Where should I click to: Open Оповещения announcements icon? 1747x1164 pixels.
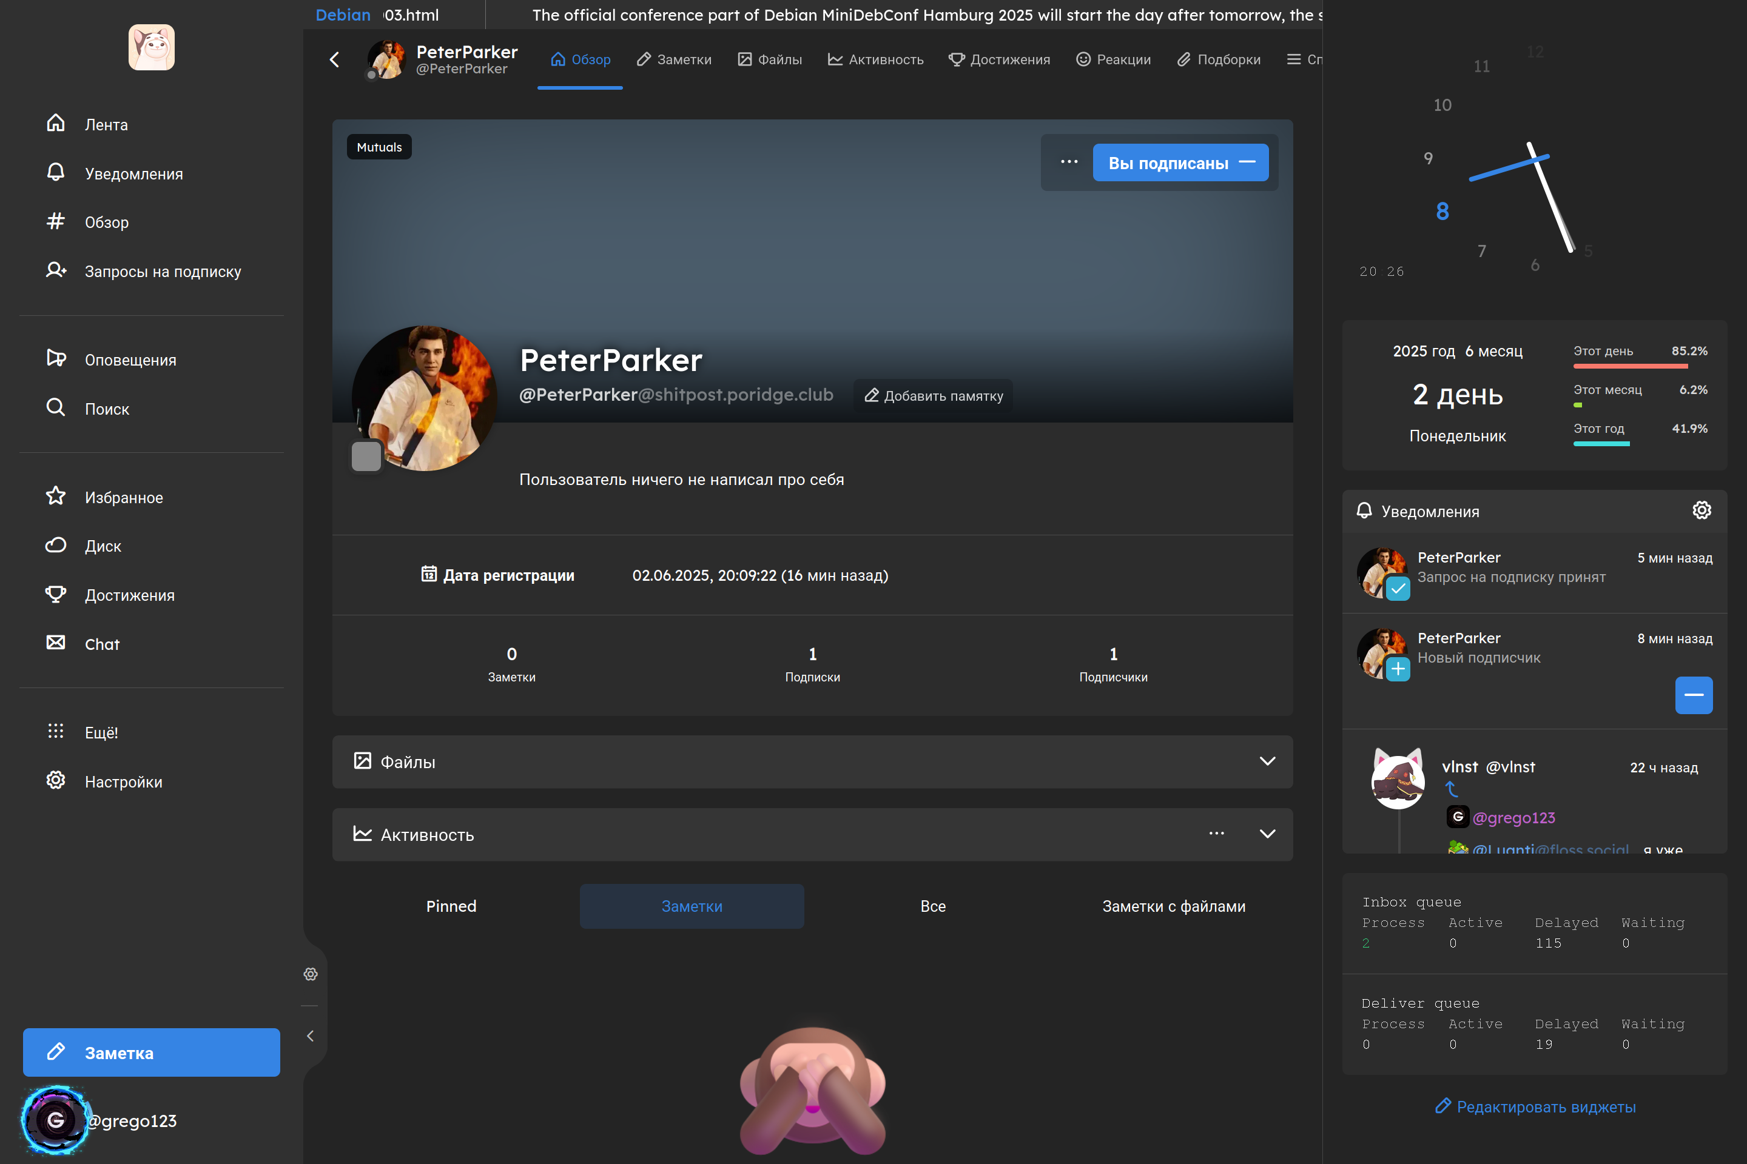click(56, 358)
